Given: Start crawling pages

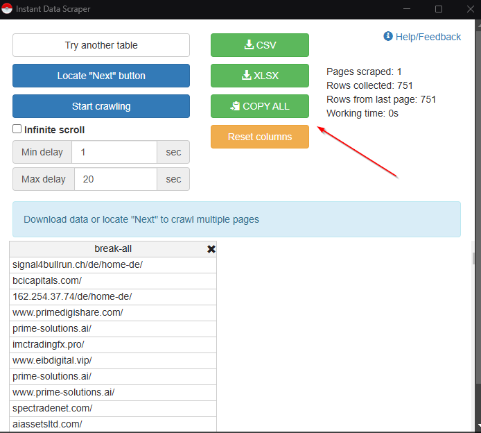Looking at the screenshot, I should (101, 106).
